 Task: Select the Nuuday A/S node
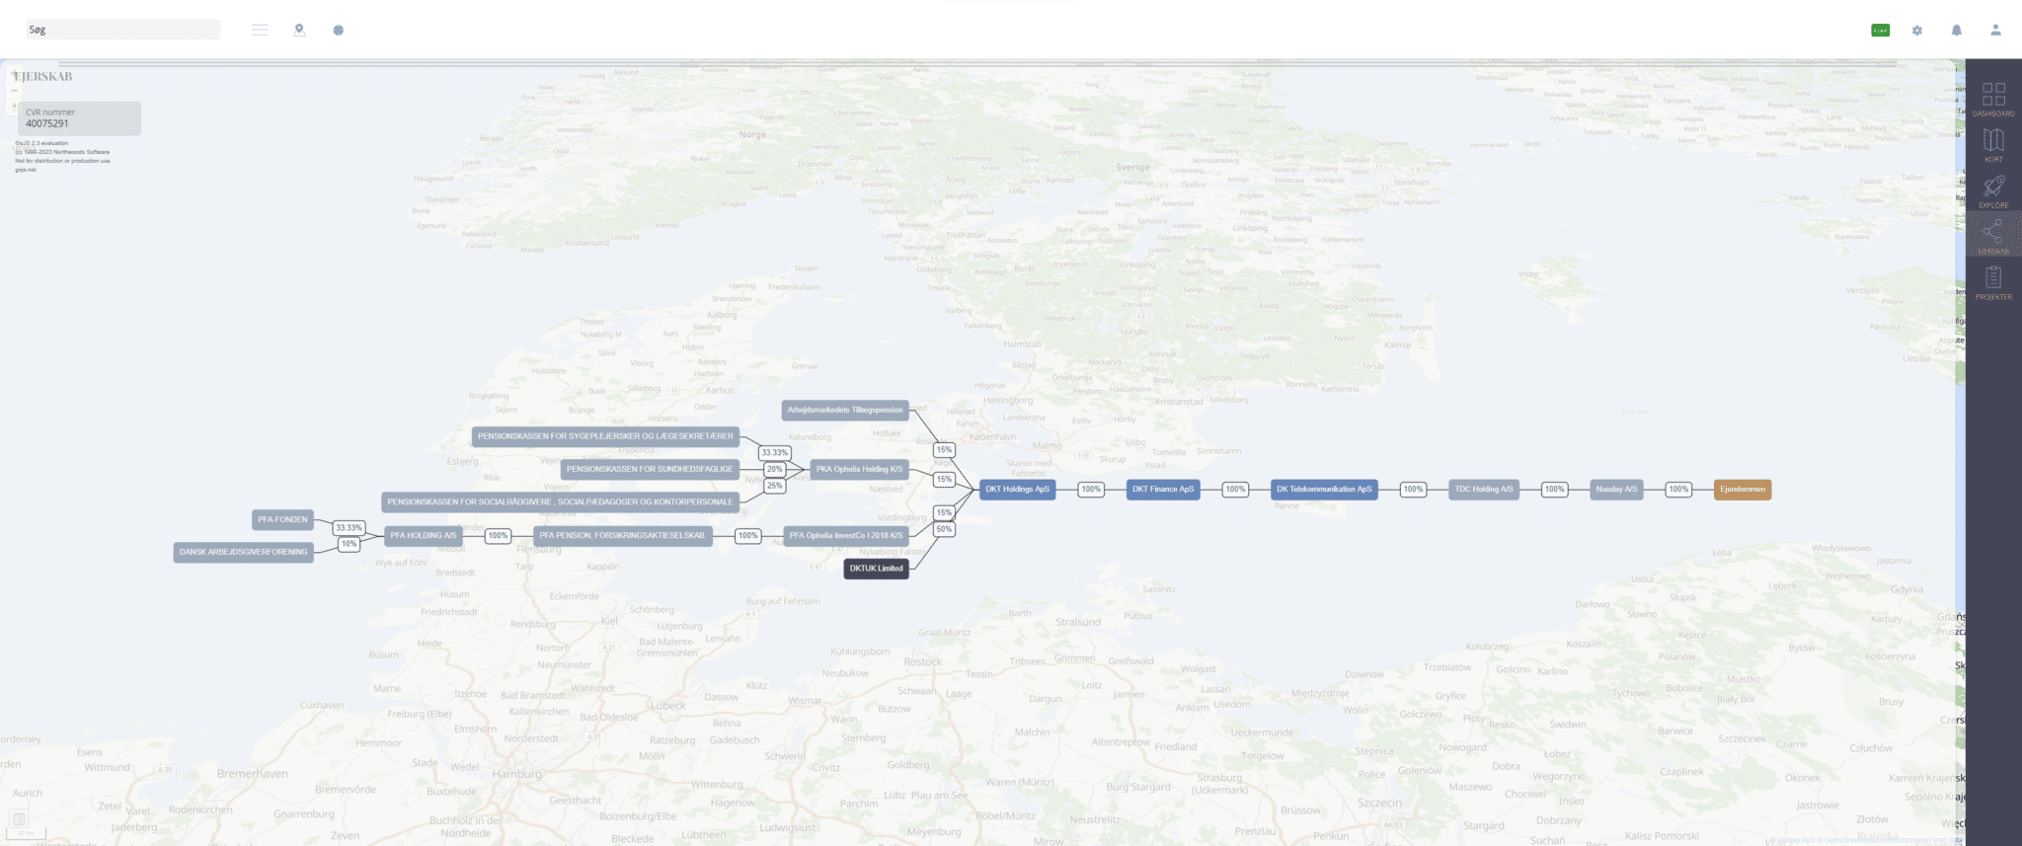pos(1616,490)
